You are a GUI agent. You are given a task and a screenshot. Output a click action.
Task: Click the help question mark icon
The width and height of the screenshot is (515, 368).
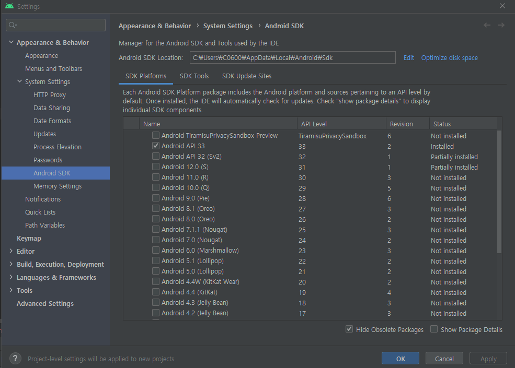(x=15, y=359)
